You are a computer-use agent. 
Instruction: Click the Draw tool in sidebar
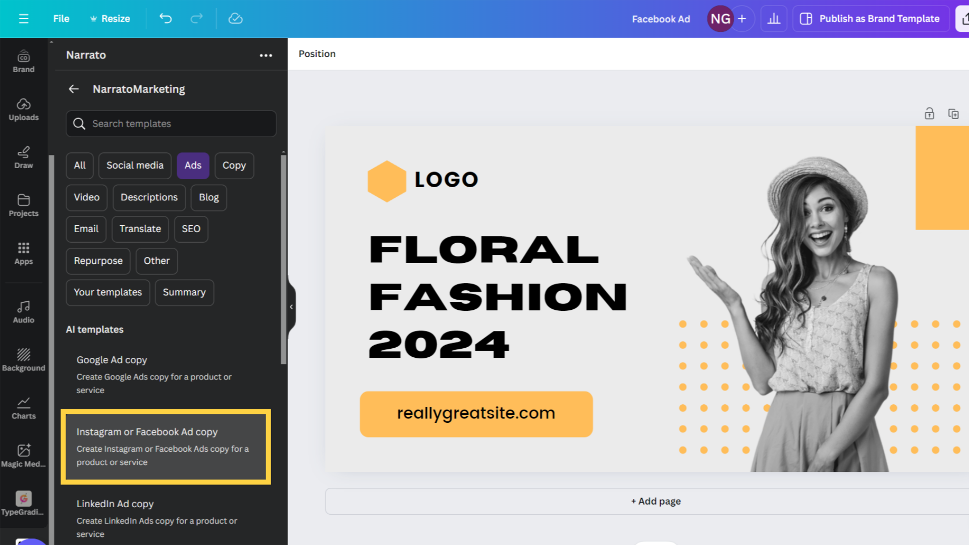[x=23, y=156]
